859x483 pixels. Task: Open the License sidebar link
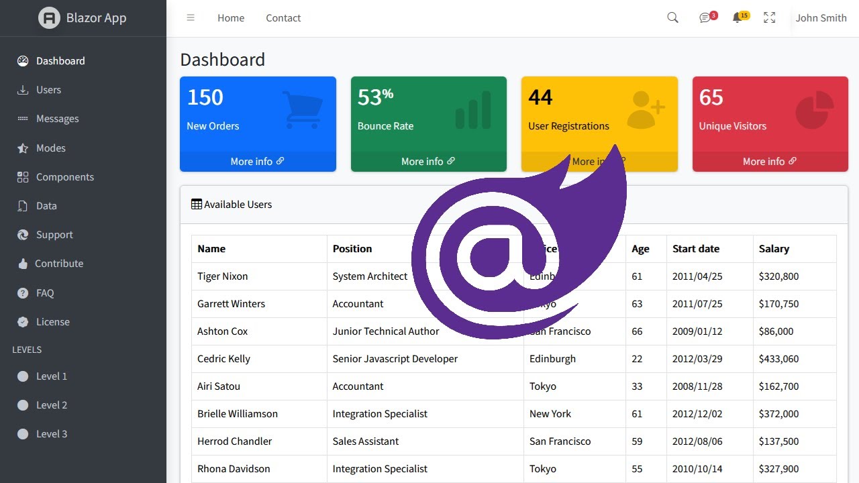(83, 322)
